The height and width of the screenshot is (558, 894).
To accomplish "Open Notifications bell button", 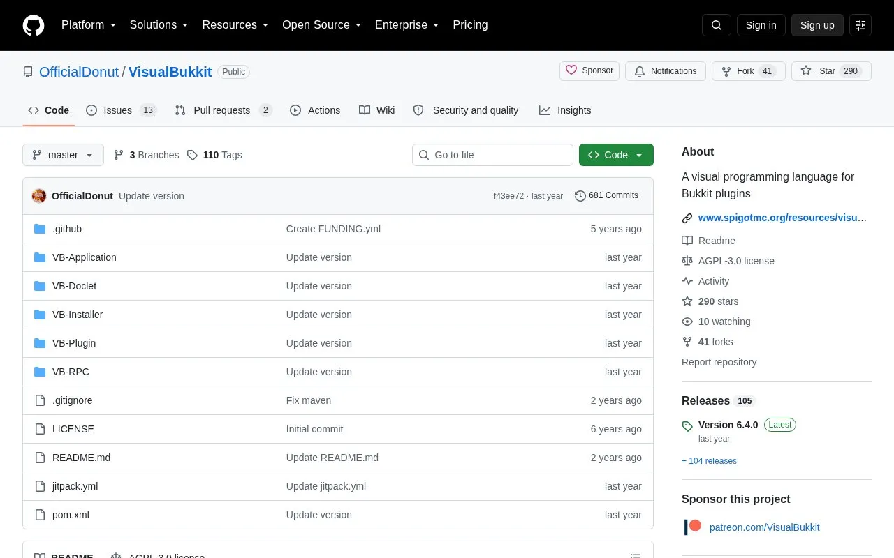I will (x=666, y=71).
